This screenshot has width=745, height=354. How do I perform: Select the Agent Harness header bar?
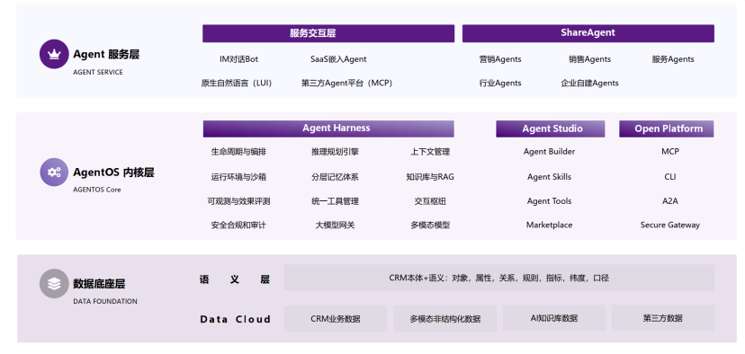click(328, 128)
